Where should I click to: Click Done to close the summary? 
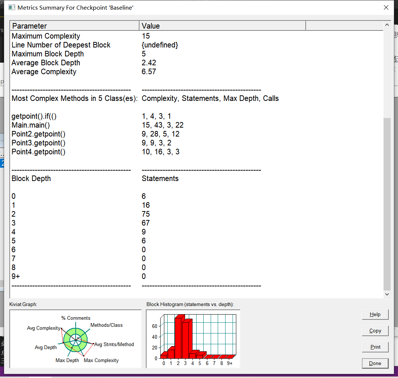point(375,363)
